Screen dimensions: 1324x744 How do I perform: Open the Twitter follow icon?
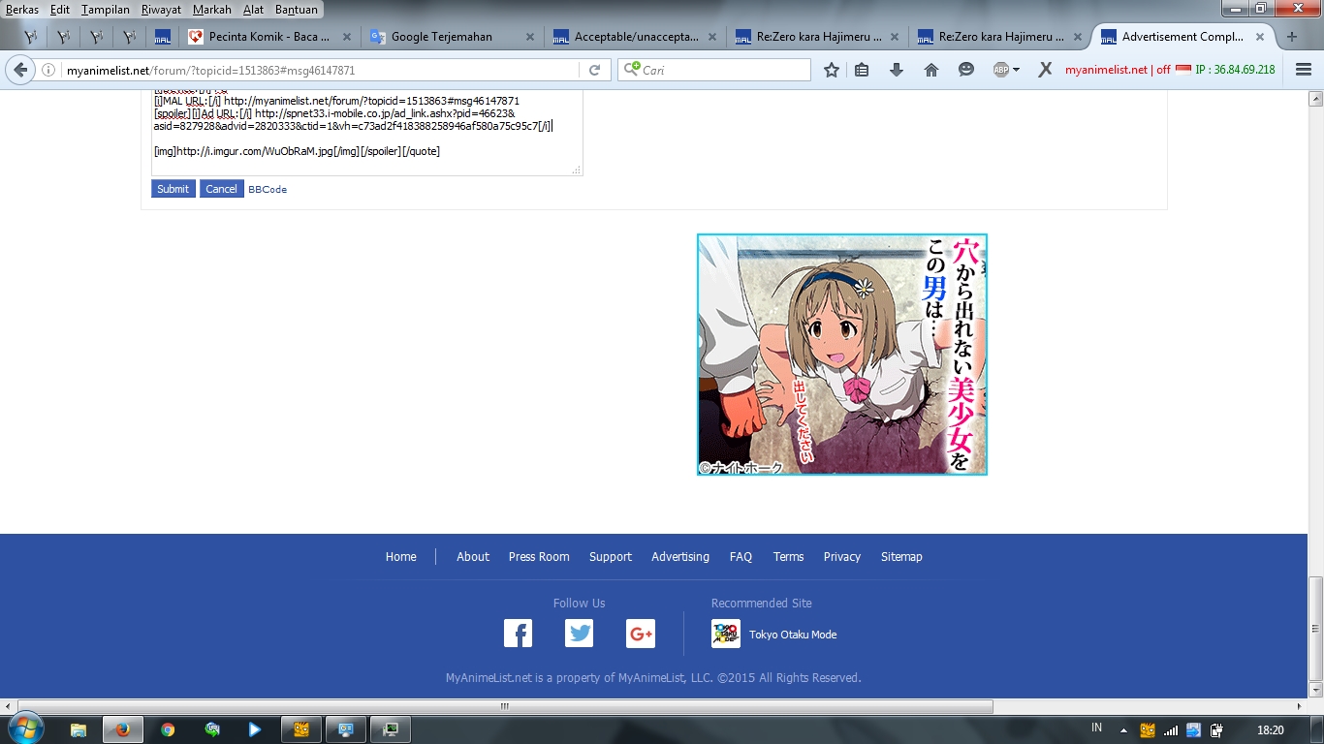[x=580, y=634]
